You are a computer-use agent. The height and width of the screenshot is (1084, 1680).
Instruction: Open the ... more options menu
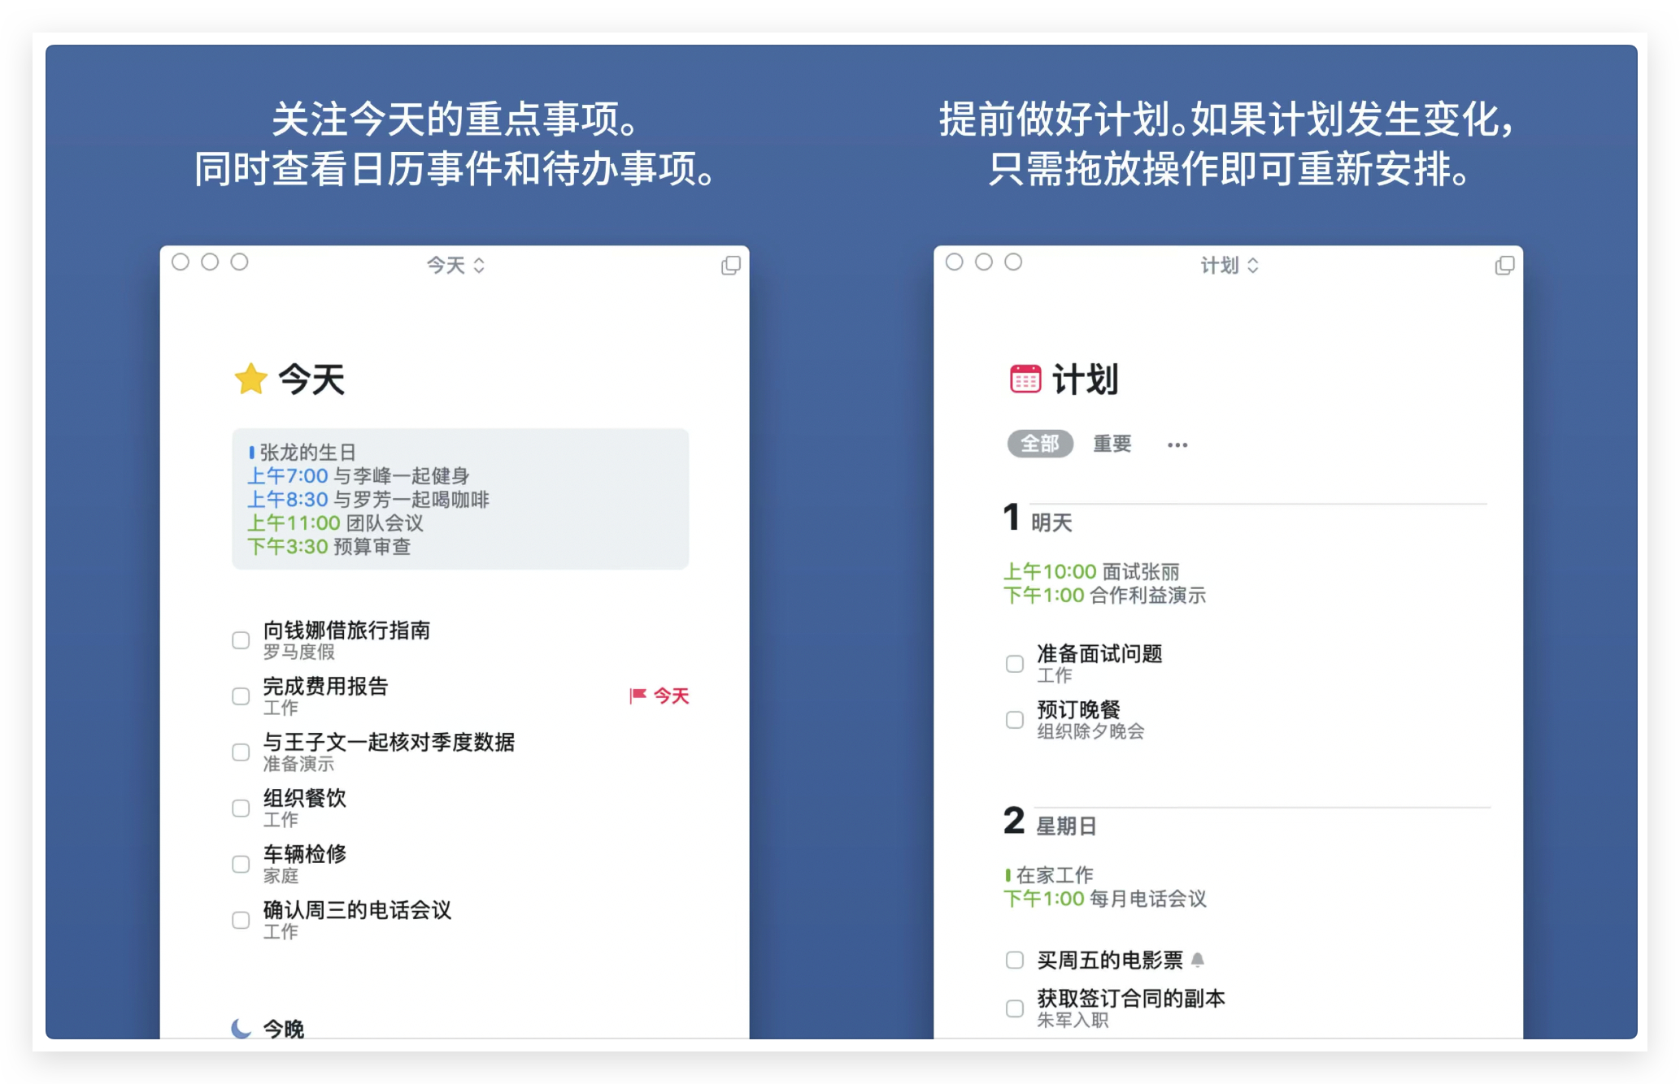1177,444
